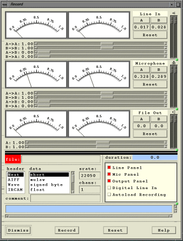Viewport: 183px width, 241px height.
Task: Click the comment input field
Action: [65, 198]
